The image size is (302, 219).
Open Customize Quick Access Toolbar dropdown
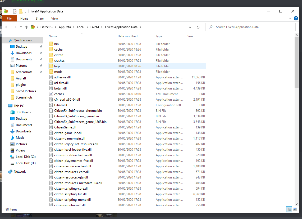[25, 12]
